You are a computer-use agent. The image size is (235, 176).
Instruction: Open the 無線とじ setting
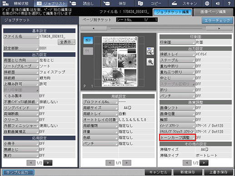tap(21, 150)
